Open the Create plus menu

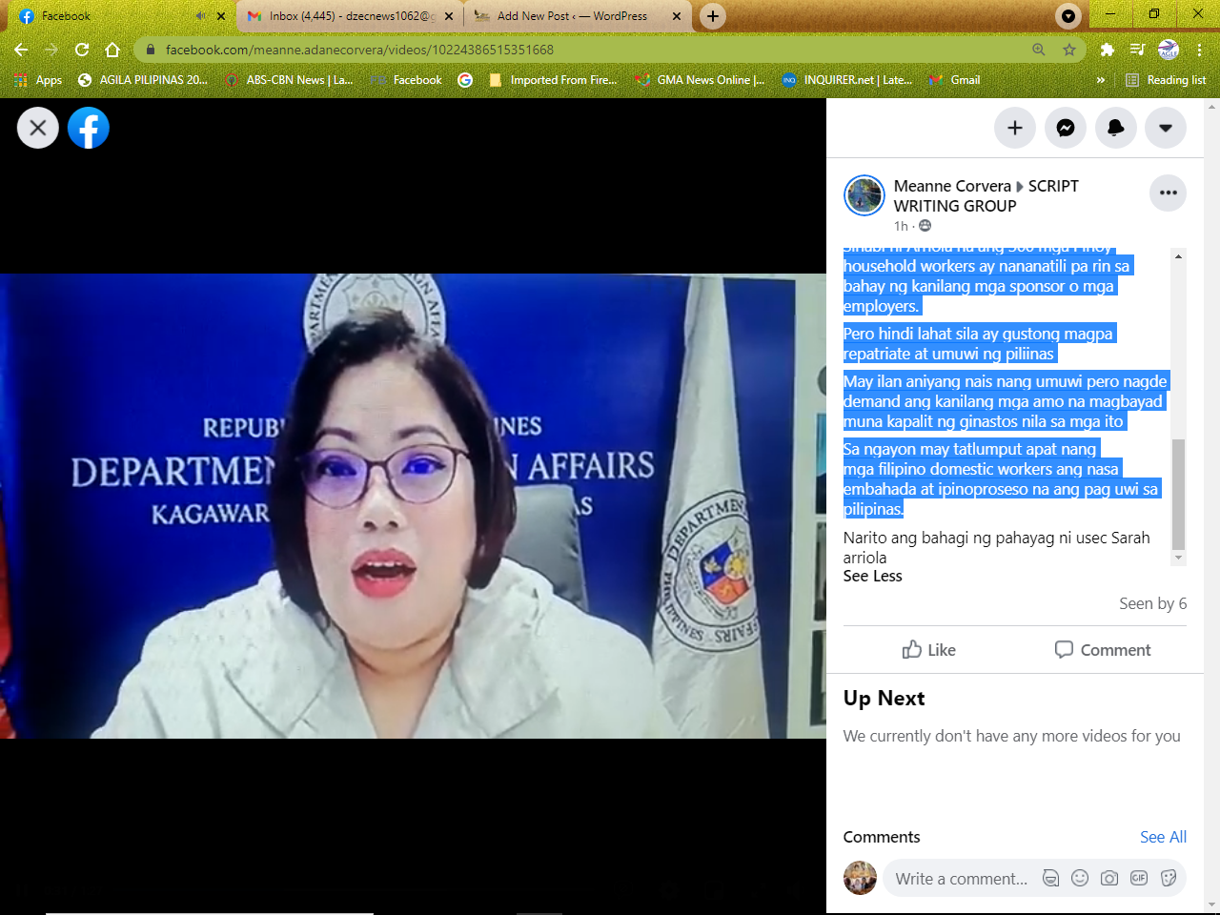click(x=1015, y=128)
